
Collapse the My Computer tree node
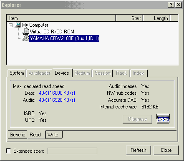point(10,25)
